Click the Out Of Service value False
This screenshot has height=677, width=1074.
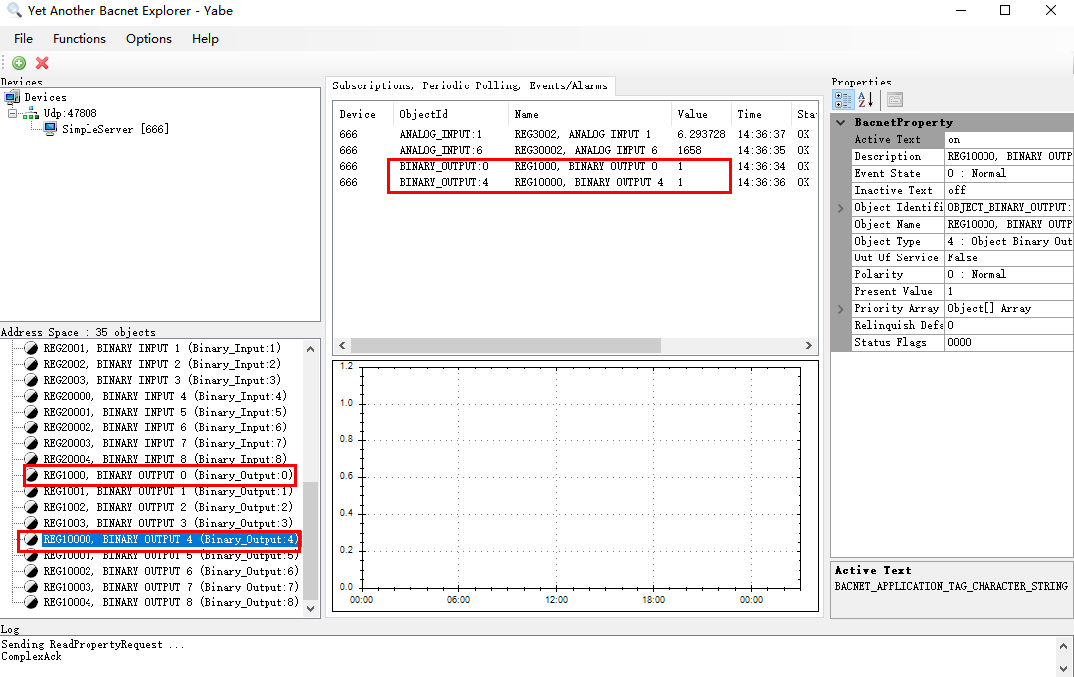point(1008,258)
